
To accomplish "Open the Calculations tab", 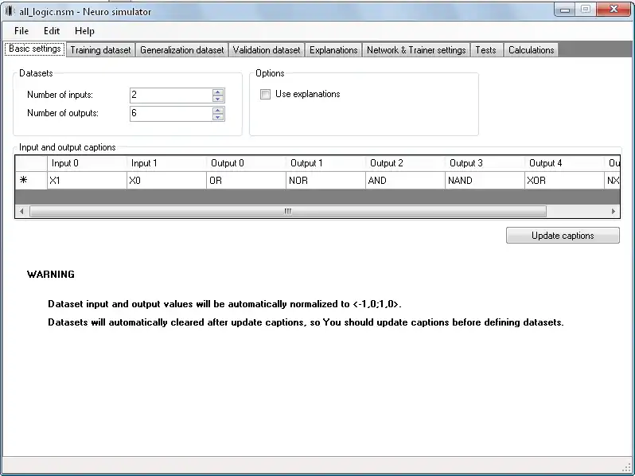I will point(532,50).
